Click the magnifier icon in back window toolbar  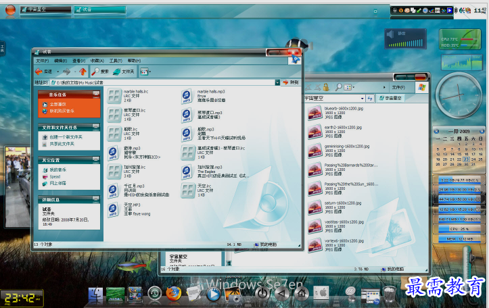pyautogui.click(x=338, y=88)
